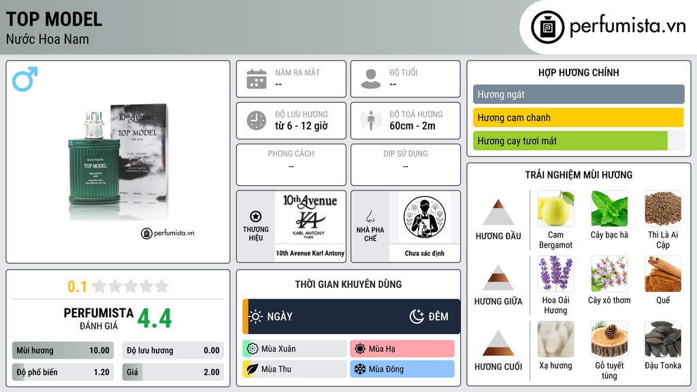Select the Mùa Đông season chip
Viewport: 697px width, 392px height.
pos(402,369)
